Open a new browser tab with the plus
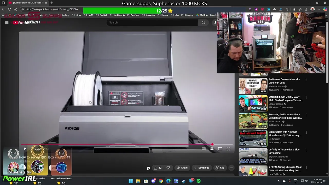Viewport: 329px width, 185px height. [52, 3]
